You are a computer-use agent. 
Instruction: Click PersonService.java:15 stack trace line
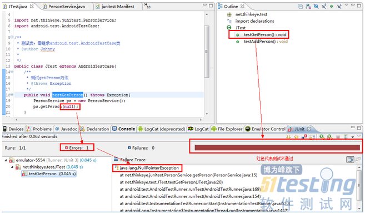pyautogui.click(x=188, y=175)
